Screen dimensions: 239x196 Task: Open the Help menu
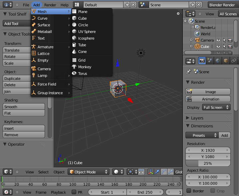point(65,5)
